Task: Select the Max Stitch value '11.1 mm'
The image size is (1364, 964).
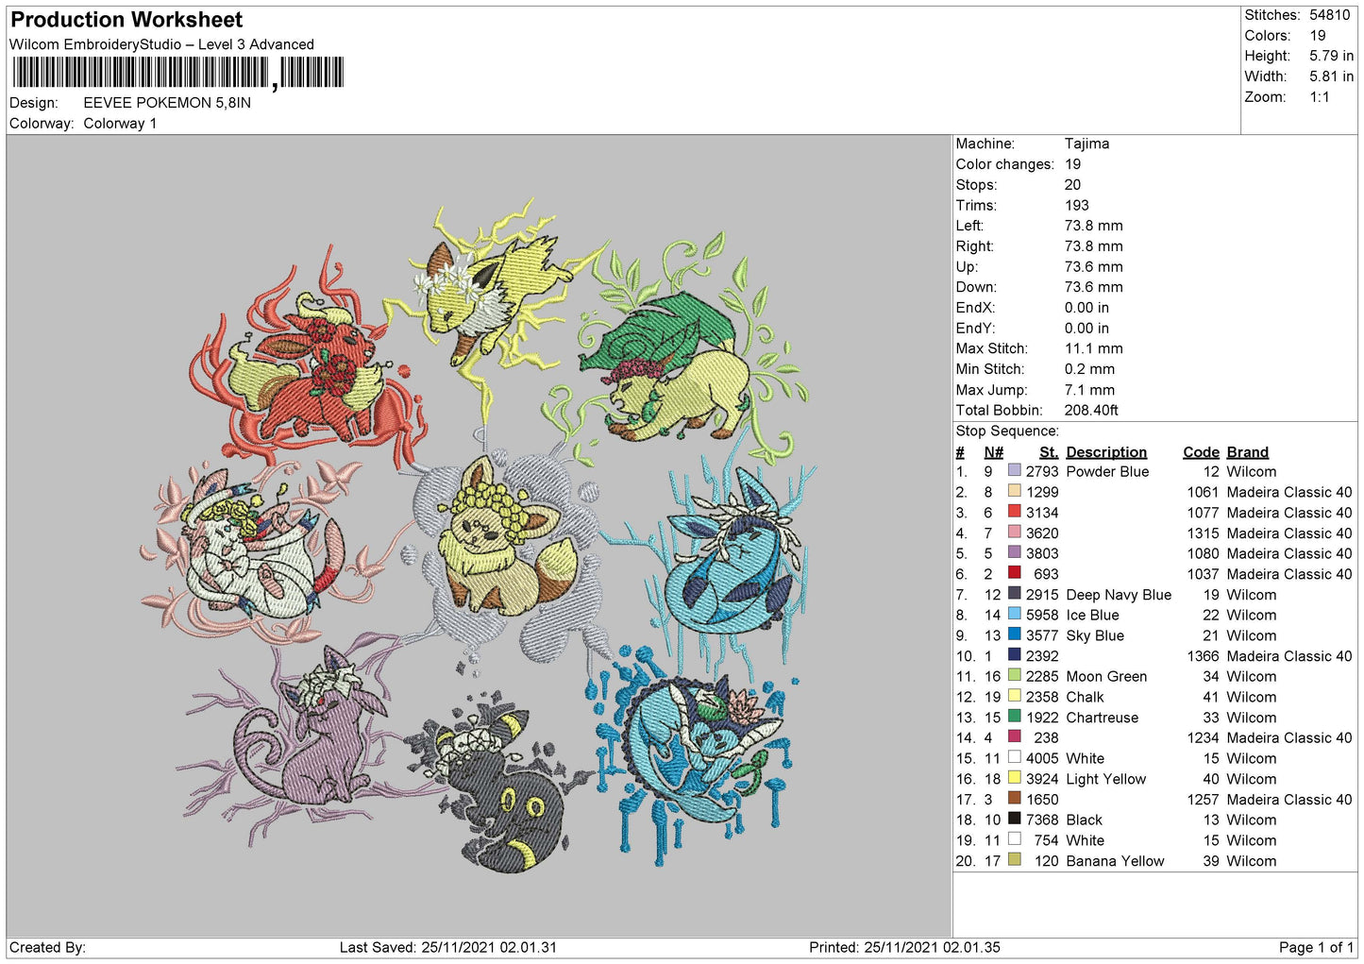Action: (x=1093, y=348)
